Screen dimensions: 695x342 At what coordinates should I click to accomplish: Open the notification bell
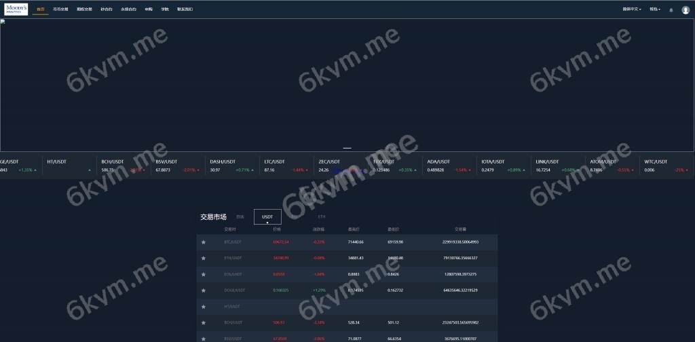[x=671, y=9]
